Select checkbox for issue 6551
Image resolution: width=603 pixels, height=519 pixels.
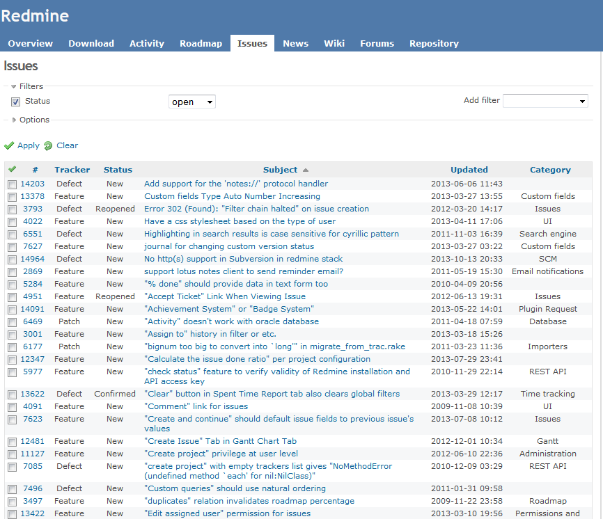coord(13,234)
